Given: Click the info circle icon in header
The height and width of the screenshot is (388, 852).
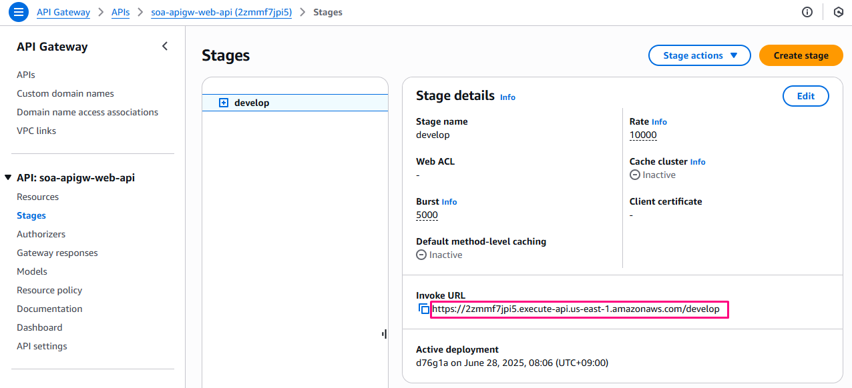Looking at the screenshot, I should click(807, 12).
